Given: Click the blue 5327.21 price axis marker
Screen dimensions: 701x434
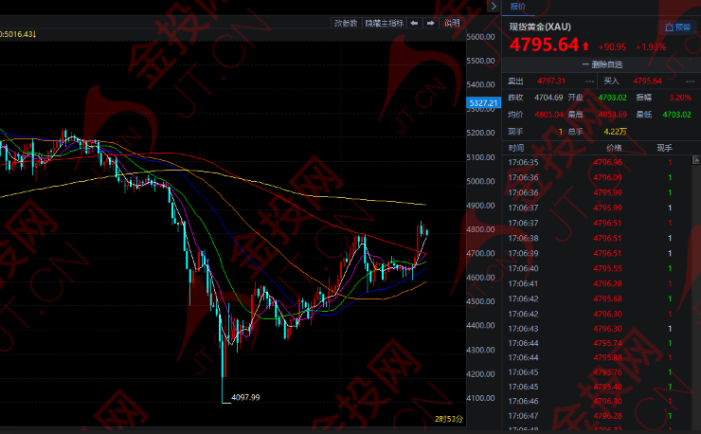Looking at the screenshot, I should coord(483,103).
